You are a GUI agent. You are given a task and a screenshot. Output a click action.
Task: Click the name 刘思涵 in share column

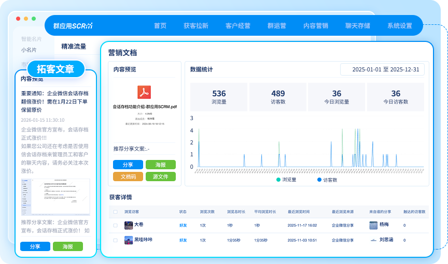pos(386,240)
